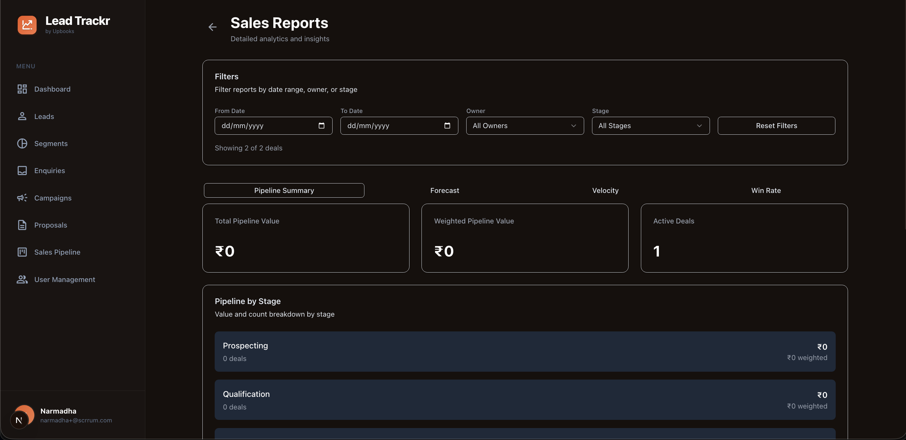The width and height of the screenshot is (906, 440).
Task: Click the Enquiries inbox icon
Action: point(22,170)
